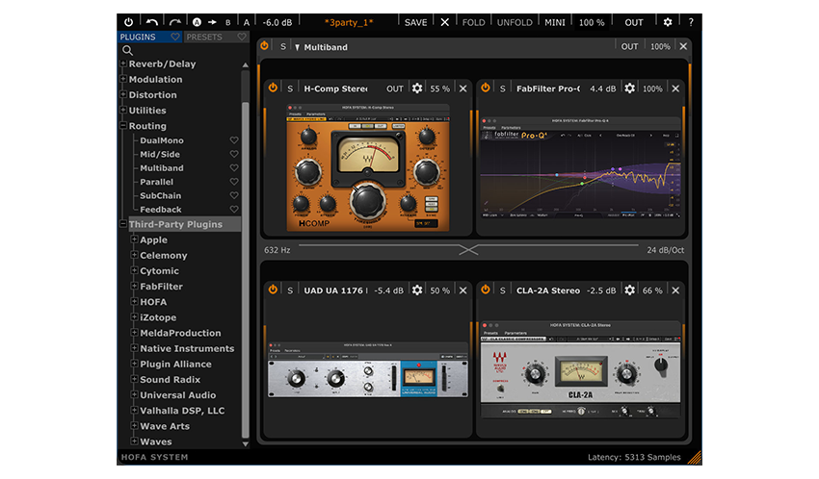819x479 pixels.
Task: Open the PRESETS tab
Action: tap(204, 37)
